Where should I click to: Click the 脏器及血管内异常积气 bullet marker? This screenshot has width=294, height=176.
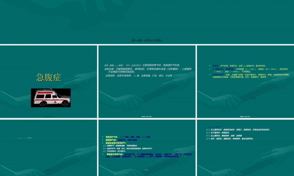[x=102, y=143]
